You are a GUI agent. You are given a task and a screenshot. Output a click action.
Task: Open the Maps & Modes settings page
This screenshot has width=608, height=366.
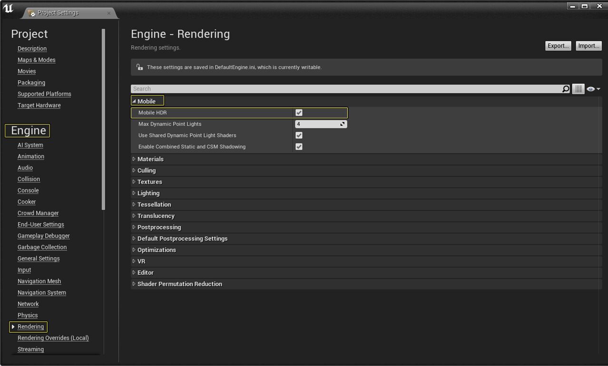click(x=36, y=59)
